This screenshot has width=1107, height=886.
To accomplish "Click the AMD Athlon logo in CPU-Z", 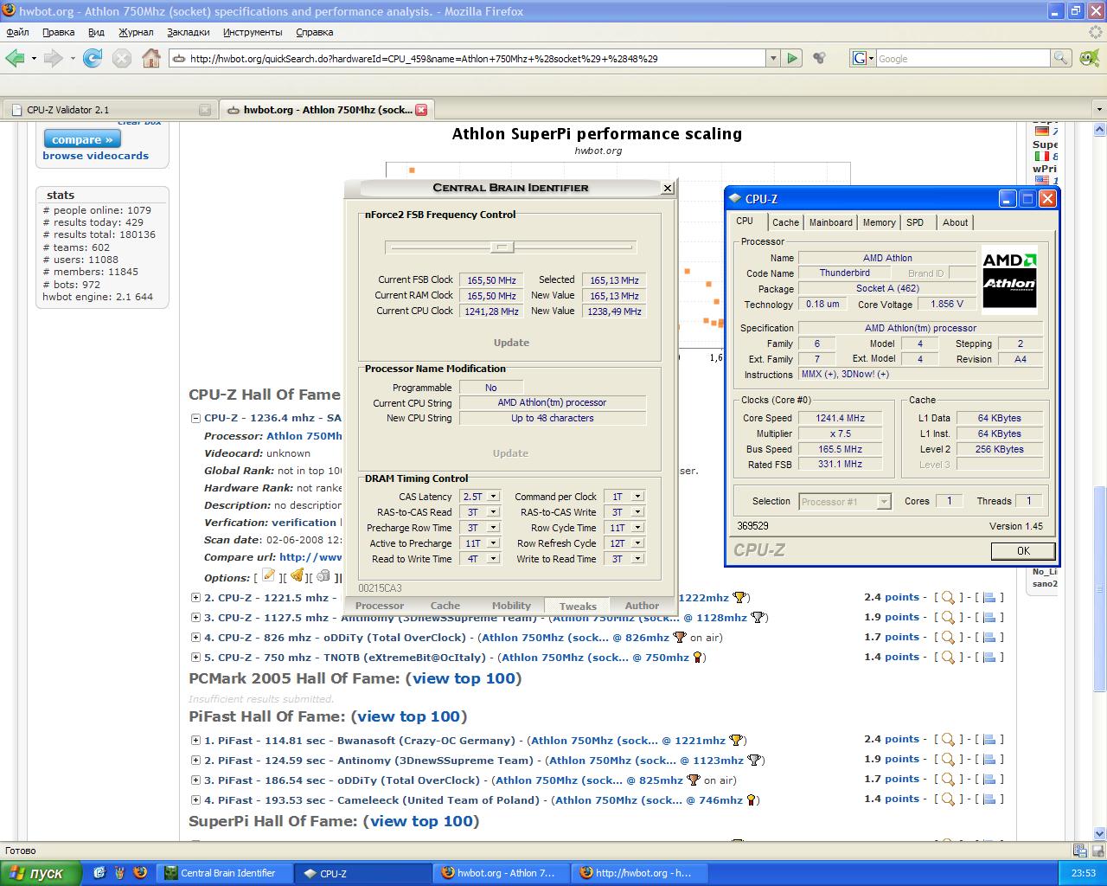I will (x=1009, y=279).
